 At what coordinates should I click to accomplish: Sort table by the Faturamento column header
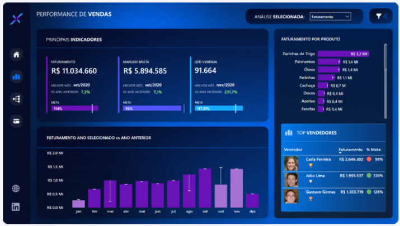pyautogui.click(x=350, y=150)
